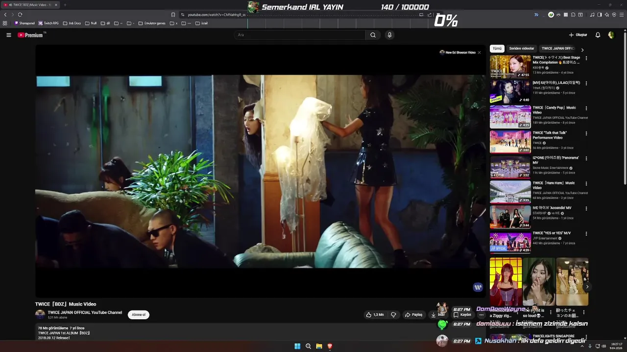
Task: Open IU 'LILAC' MV thumbnail
Action: tap(510, 91)
